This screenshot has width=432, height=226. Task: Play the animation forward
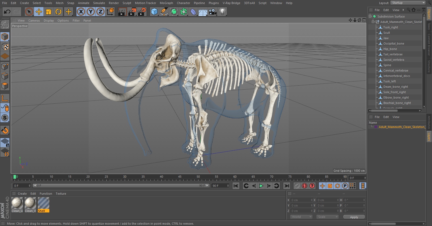[261, 186]
